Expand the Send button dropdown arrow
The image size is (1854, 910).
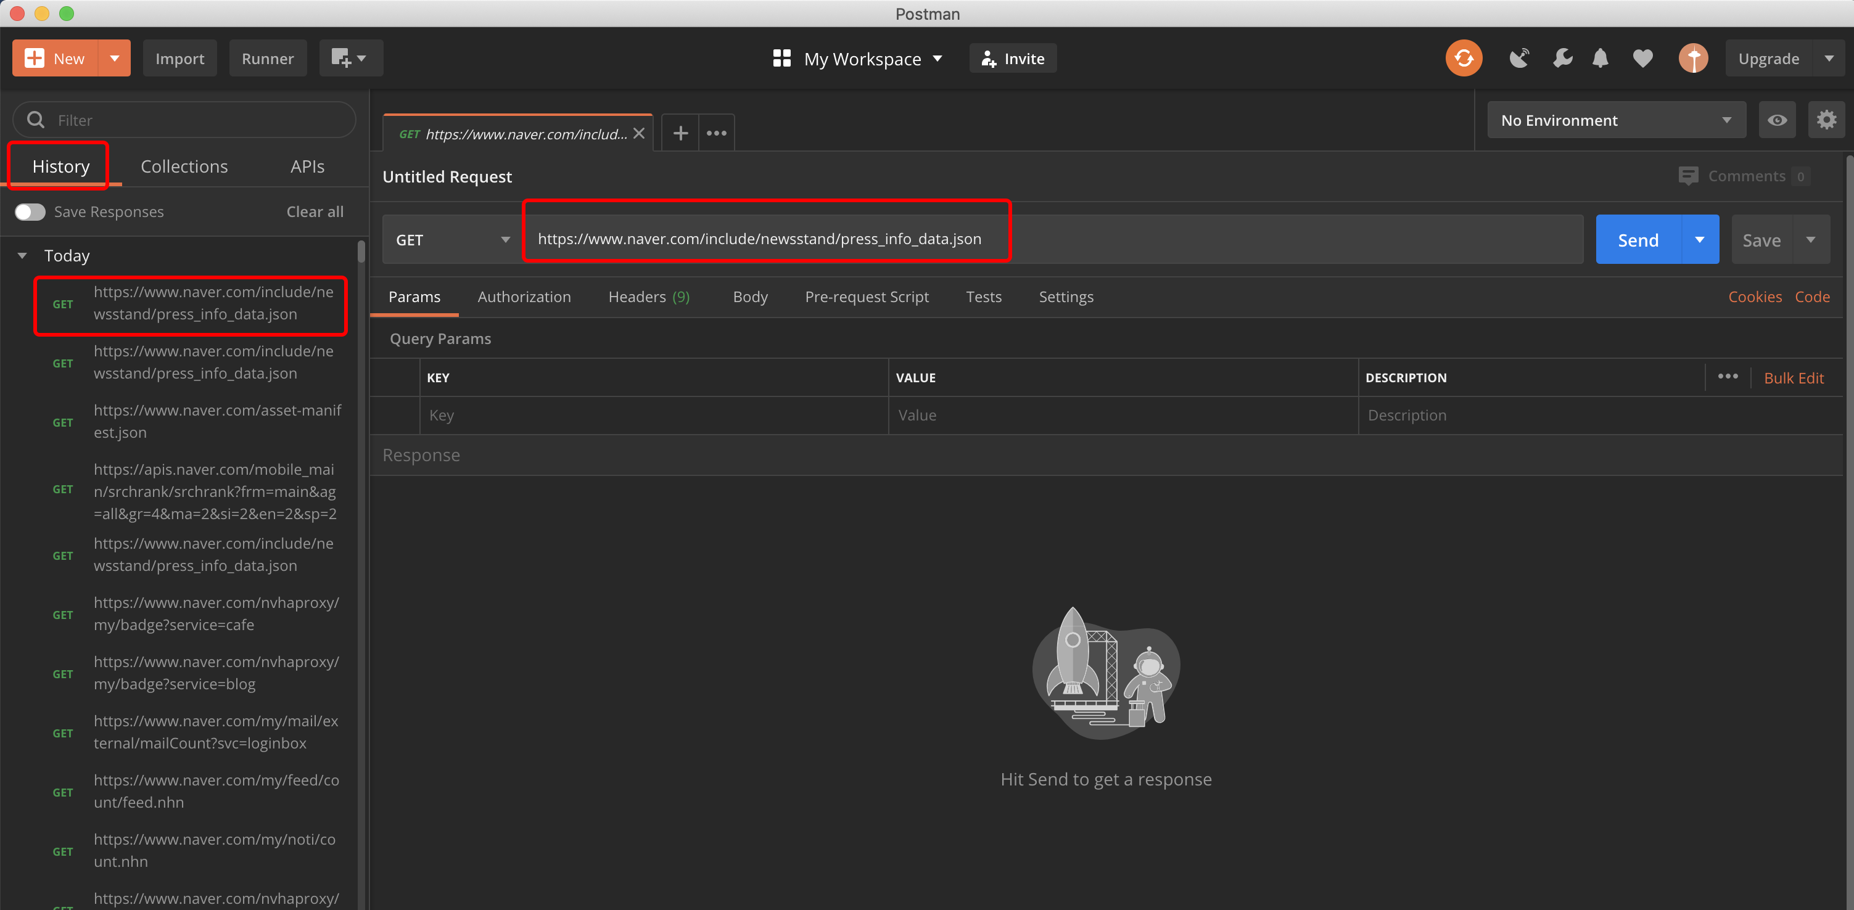(1699, 240)
